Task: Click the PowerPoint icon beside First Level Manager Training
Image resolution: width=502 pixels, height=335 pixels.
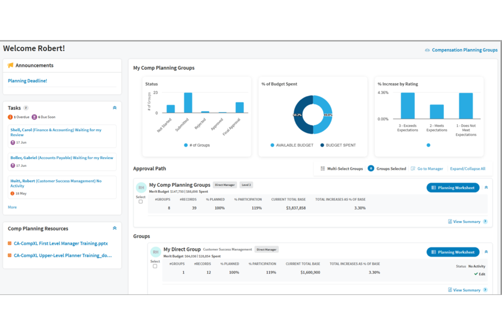Action: coord(10,243)
